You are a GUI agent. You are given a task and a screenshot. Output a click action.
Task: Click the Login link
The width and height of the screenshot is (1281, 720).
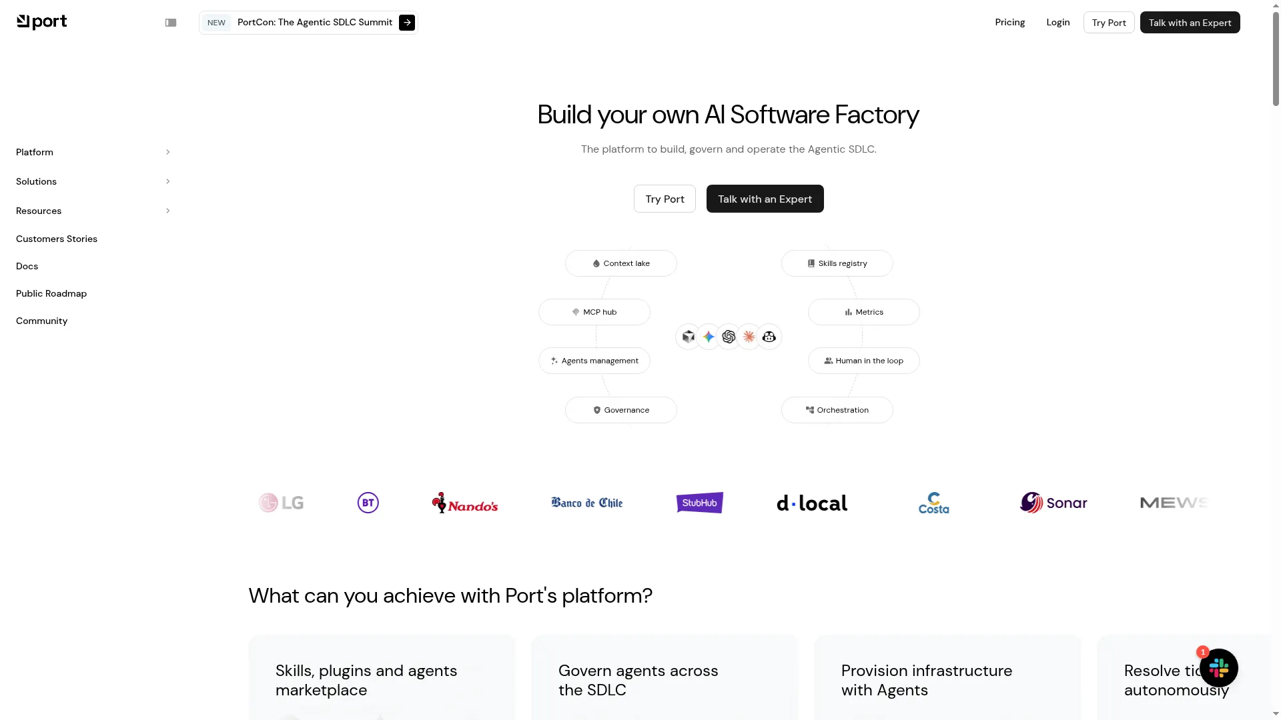tap(1058, 22)
